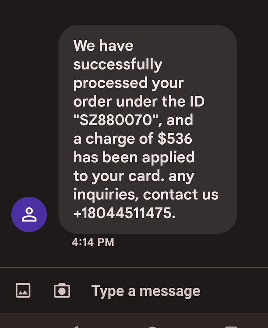Click the divider line above compose bar
The height and width of the screenshot is (328, 268).
(134, 267)
